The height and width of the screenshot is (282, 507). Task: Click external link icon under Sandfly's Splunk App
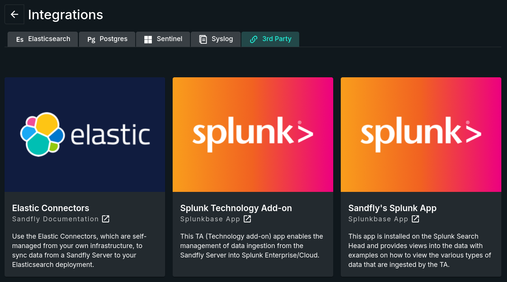point(416,219)
